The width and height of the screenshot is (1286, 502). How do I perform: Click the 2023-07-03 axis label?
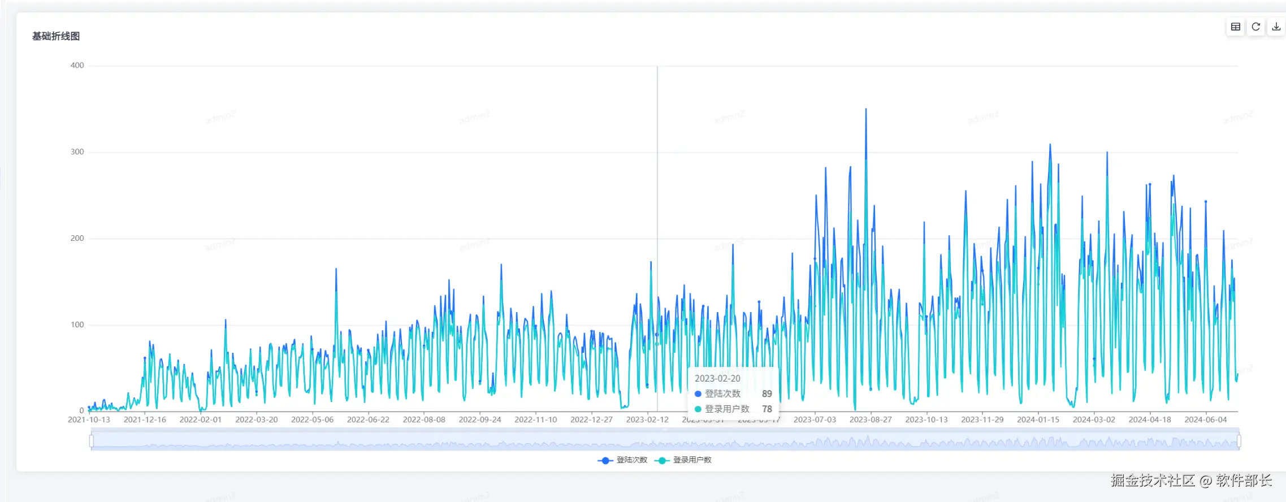click(x=815, y=419)
